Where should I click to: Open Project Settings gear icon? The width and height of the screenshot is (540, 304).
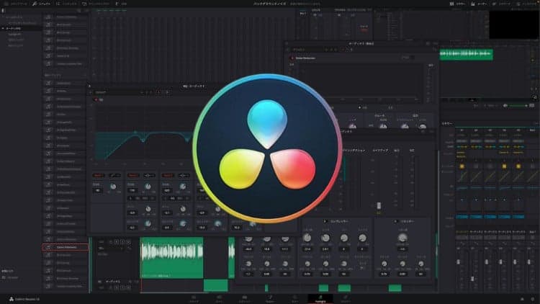[x=533, y=299]
